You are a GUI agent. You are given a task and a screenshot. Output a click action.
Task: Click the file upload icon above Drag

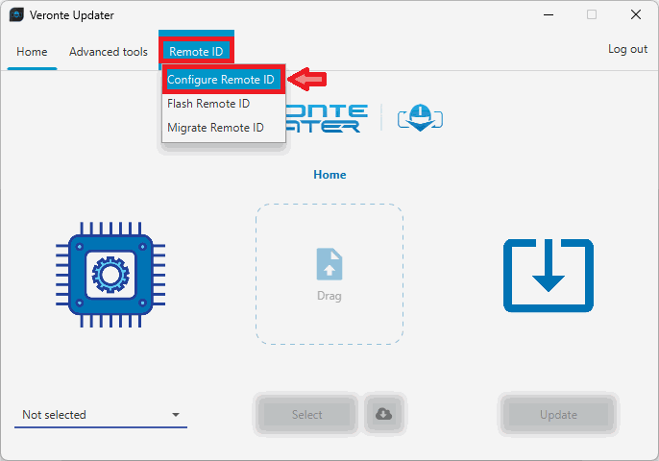[x=329, y=264]
